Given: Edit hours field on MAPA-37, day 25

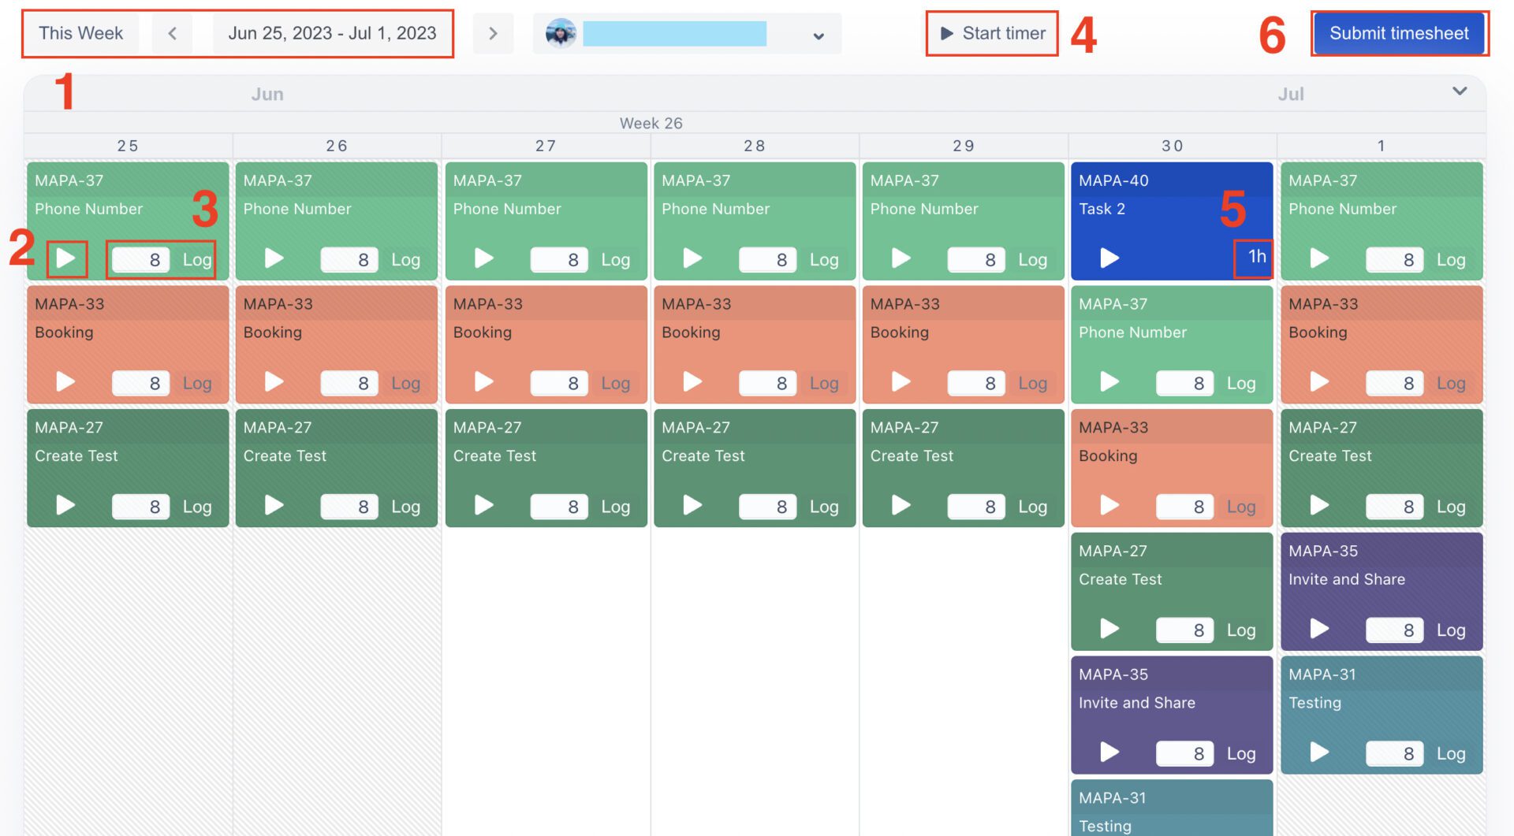Looking at the screenshot, I should [x=140, y=259].
